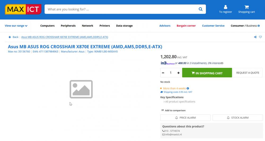Click the Key Specifications heading

click(172, 97)
